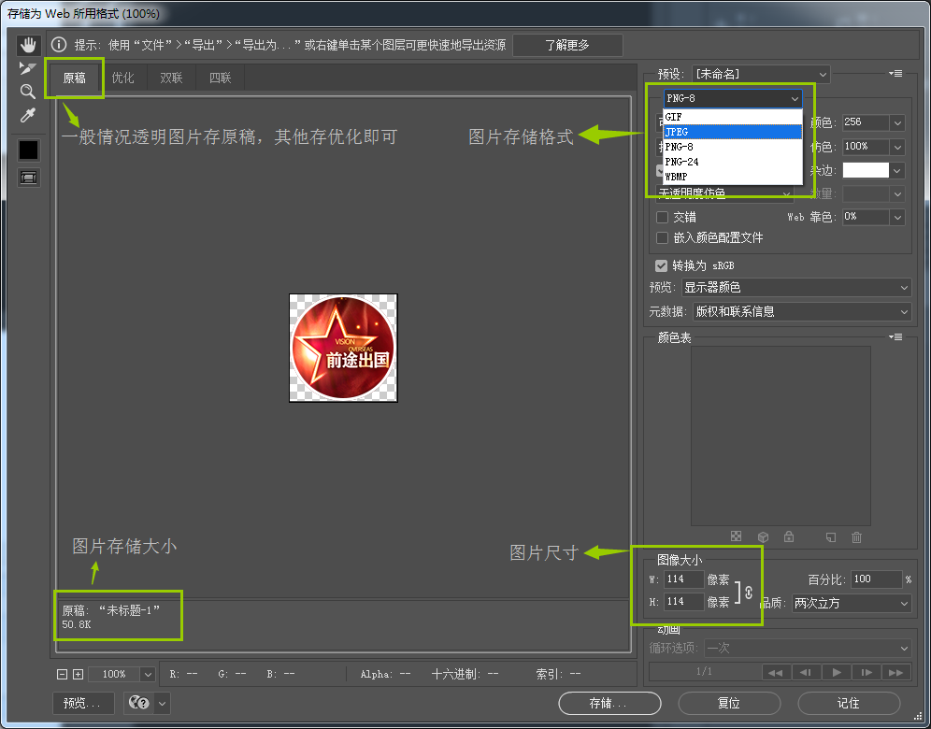
Task: Click the star logo preview image
Action: (343, 348)
